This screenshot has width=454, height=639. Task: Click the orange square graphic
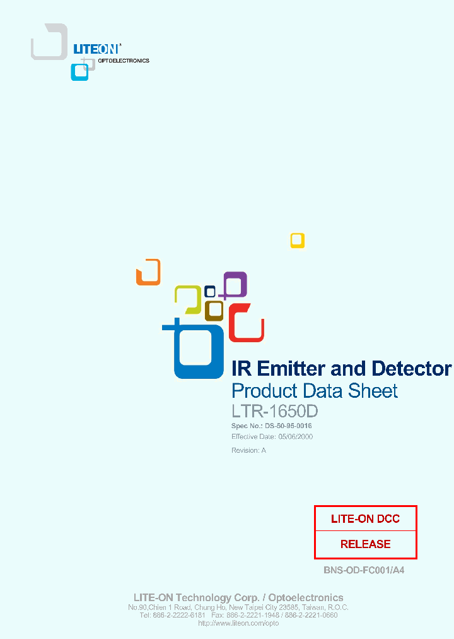[148, 272]
